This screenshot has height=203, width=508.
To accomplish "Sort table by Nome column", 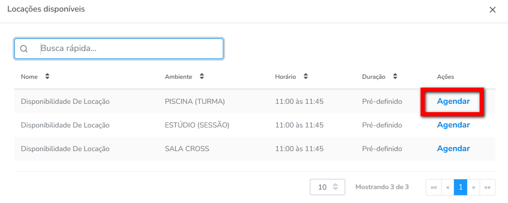I will 47,76.
